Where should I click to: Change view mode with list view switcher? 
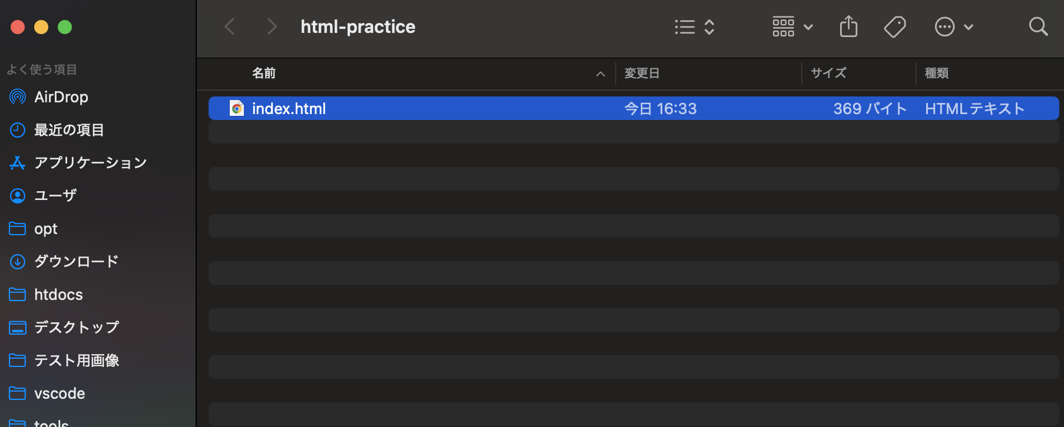[694, 27]
